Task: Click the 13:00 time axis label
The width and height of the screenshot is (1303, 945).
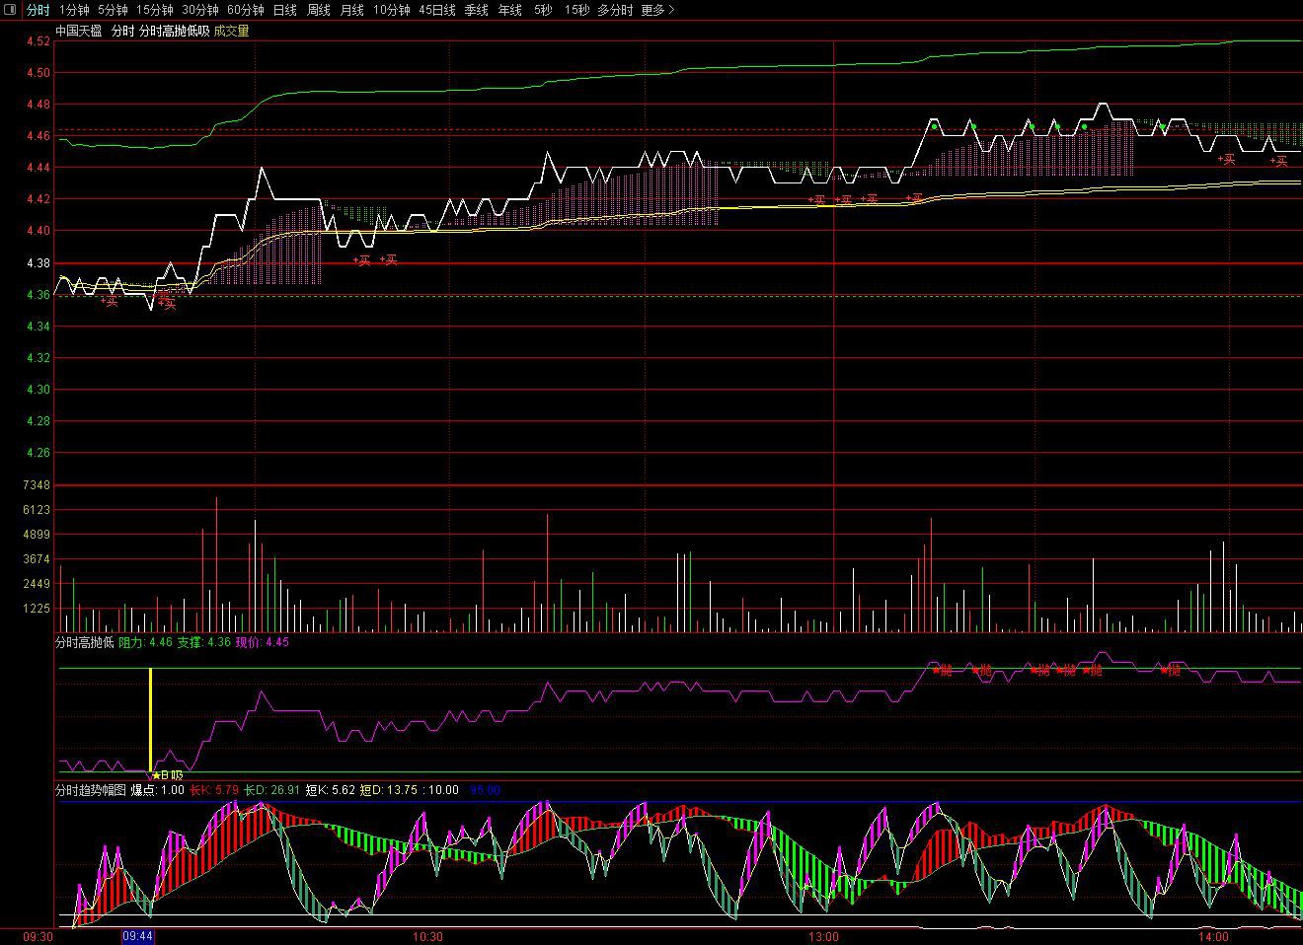Action: point(823,937)
